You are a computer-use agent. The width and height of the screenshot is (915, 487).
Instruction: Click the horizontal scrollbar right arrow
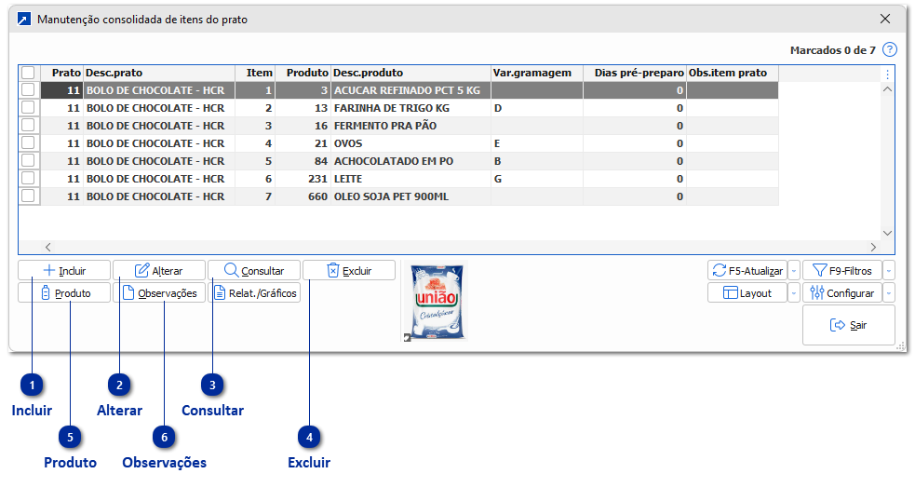coord(873,247)
